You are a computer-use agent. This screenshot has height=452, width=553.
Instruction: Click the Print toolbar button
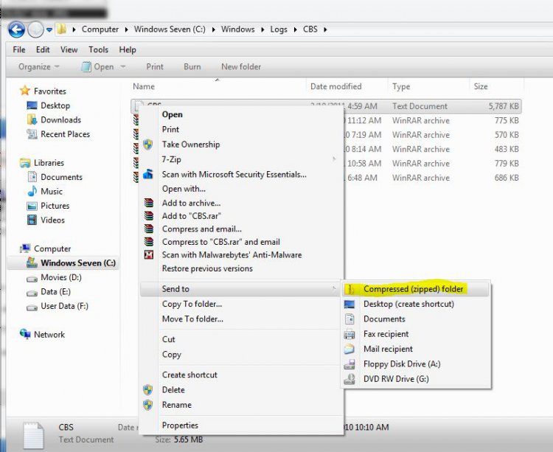(155, 66)
